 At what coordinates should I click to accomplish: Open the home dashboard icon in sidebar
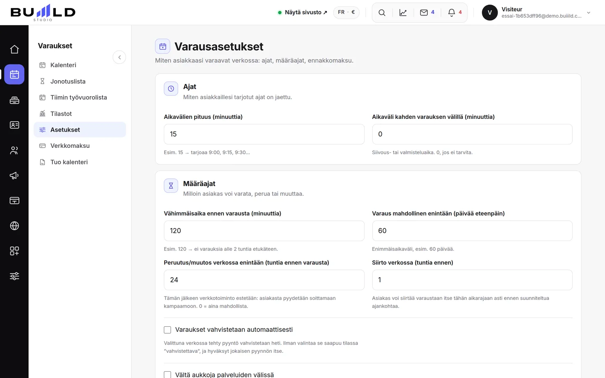pos(14,50)
